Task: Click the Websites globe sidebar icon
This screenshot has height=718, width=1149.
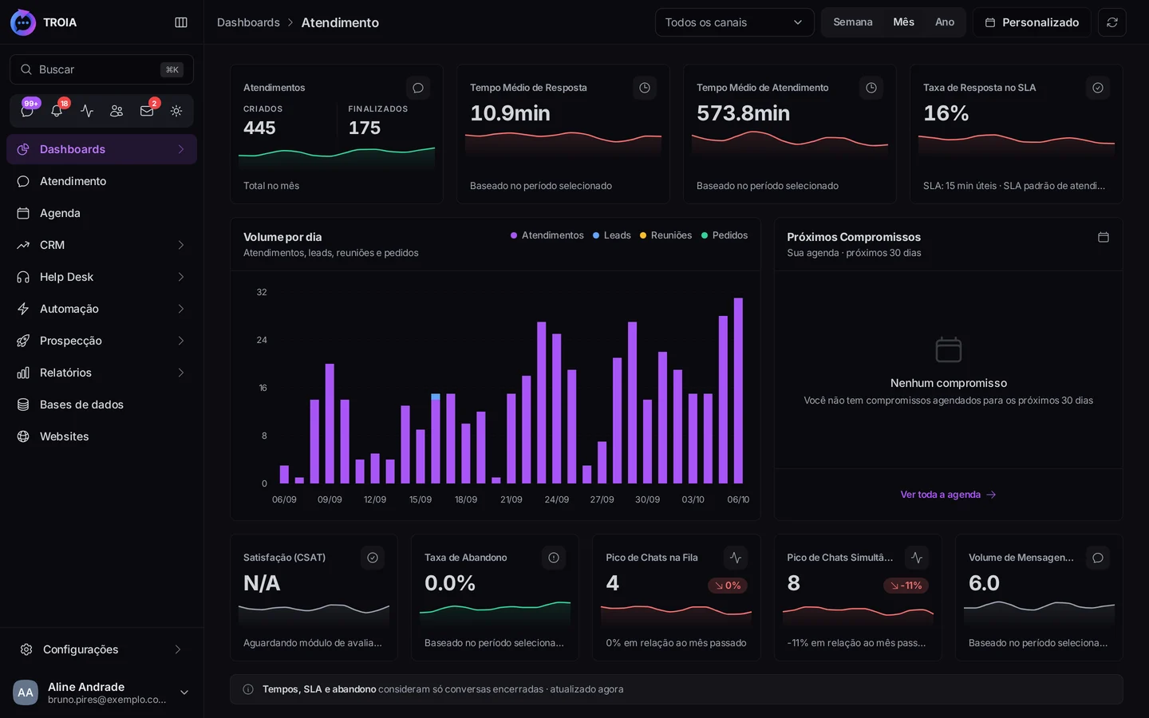Action: coord(23,436)
